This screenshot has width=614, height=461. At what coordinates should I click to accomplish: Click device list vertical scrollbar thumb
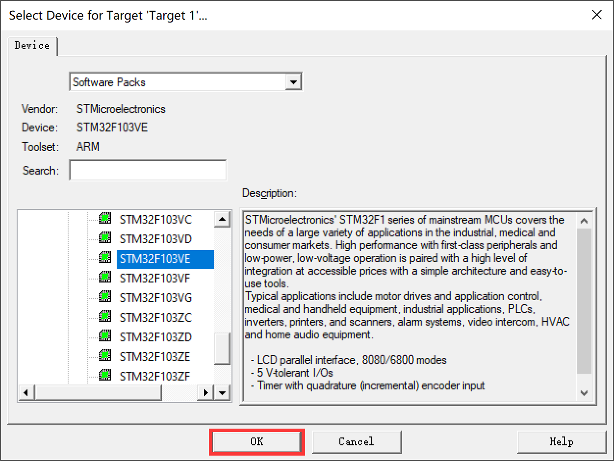(x=222, y=349)
